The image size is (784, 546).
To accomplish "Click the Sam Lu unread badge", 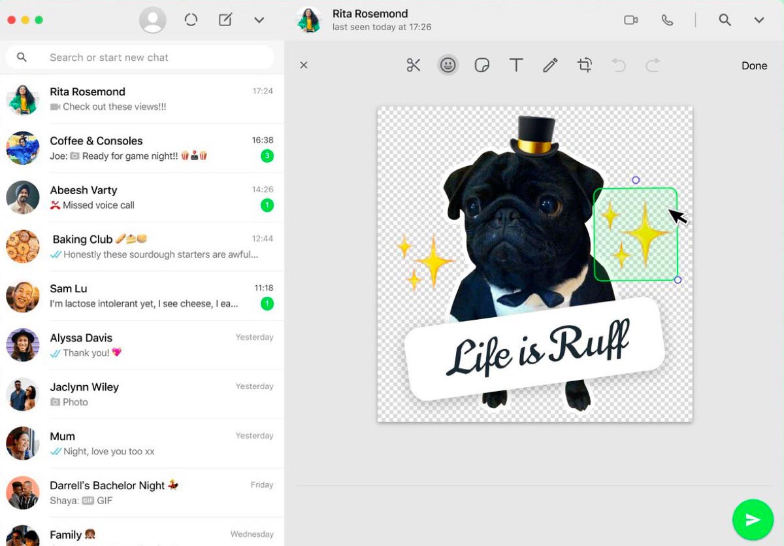I will pyautogui.click(x=267, y=303).
